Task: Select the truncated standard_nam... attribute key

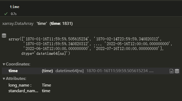Action: tap(23, 91)
